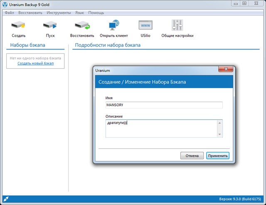Open the Восстановить menu

30,13
